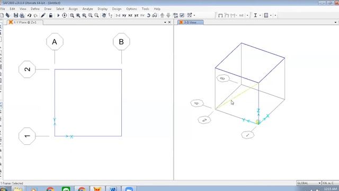Click the Redo arrow icon
Image resolution: width=339 pixels, height=191 pixels.
coord(35,15)
